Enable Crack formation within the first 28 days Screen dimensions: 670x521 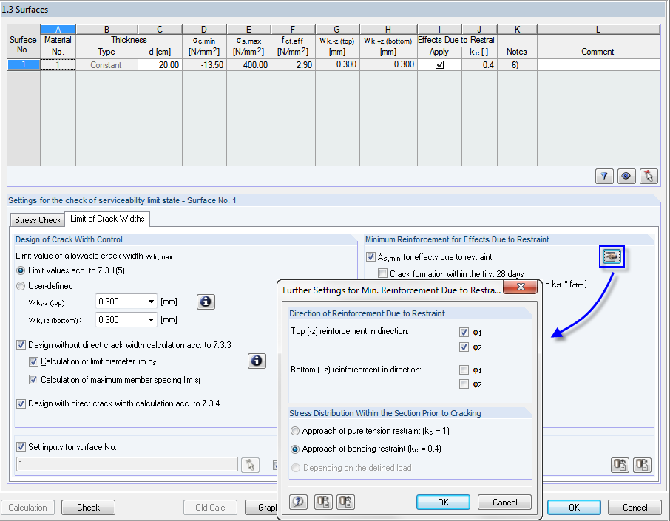(x=382, y=273)
